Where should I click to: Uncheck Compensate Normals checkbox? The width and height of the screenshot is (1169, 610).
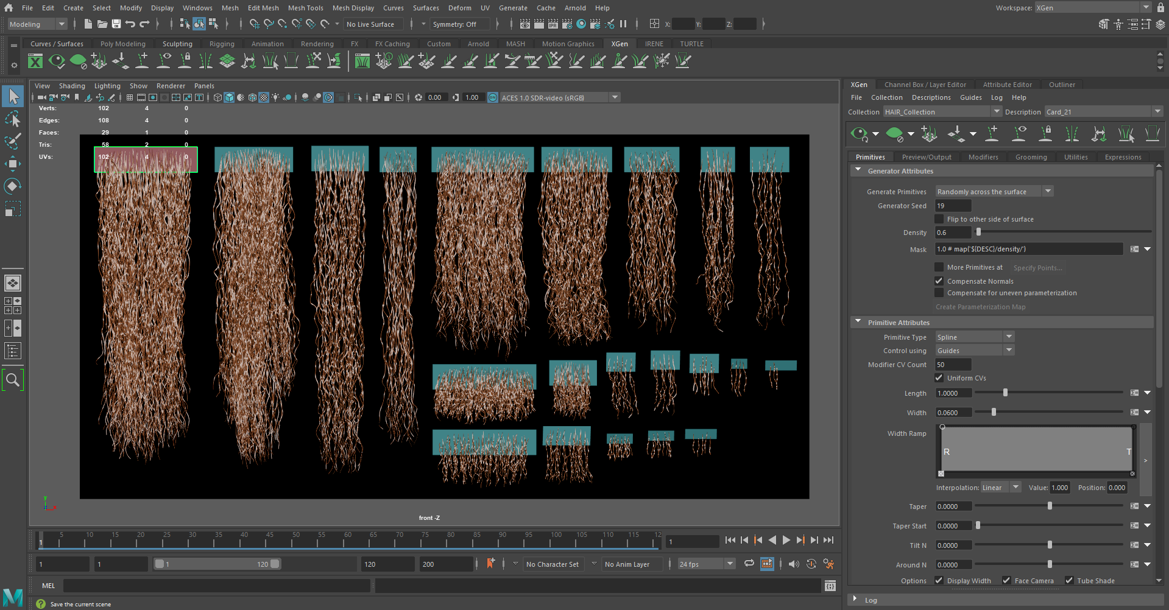tap(939, 281)
